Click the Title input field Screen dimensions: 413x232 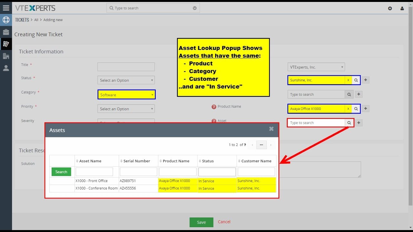[126, 67]
